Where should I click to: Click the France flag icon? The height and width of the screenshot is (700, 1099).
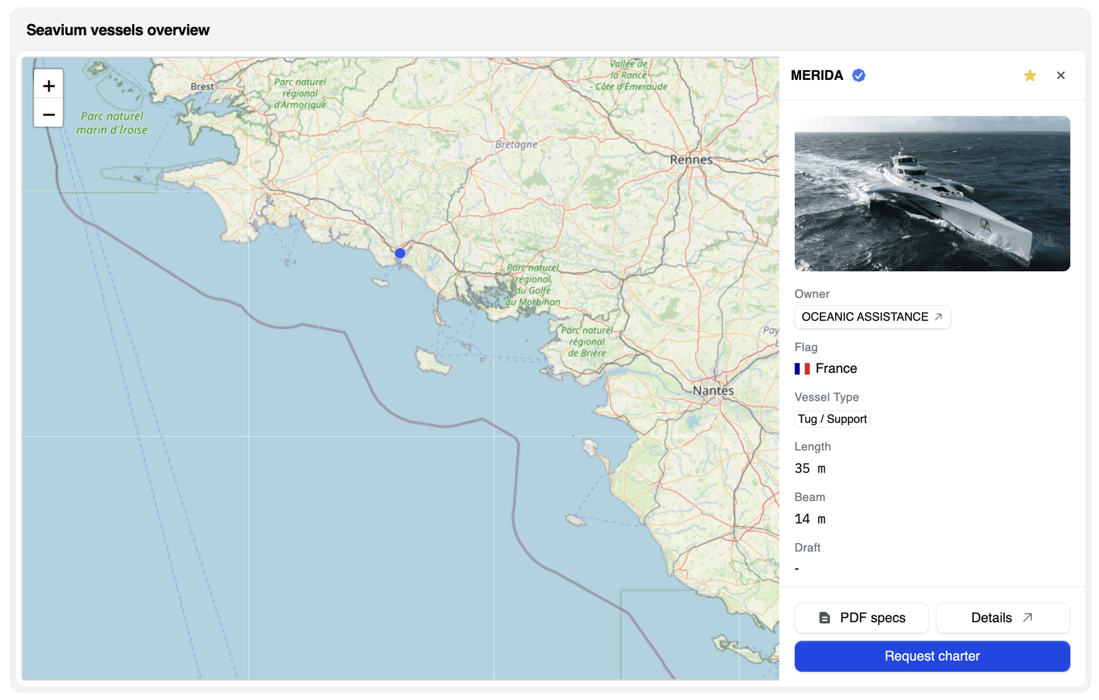pos(801,369)
